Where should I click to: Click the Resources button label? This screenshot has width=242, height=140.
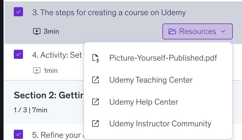[x=197, y=31]
